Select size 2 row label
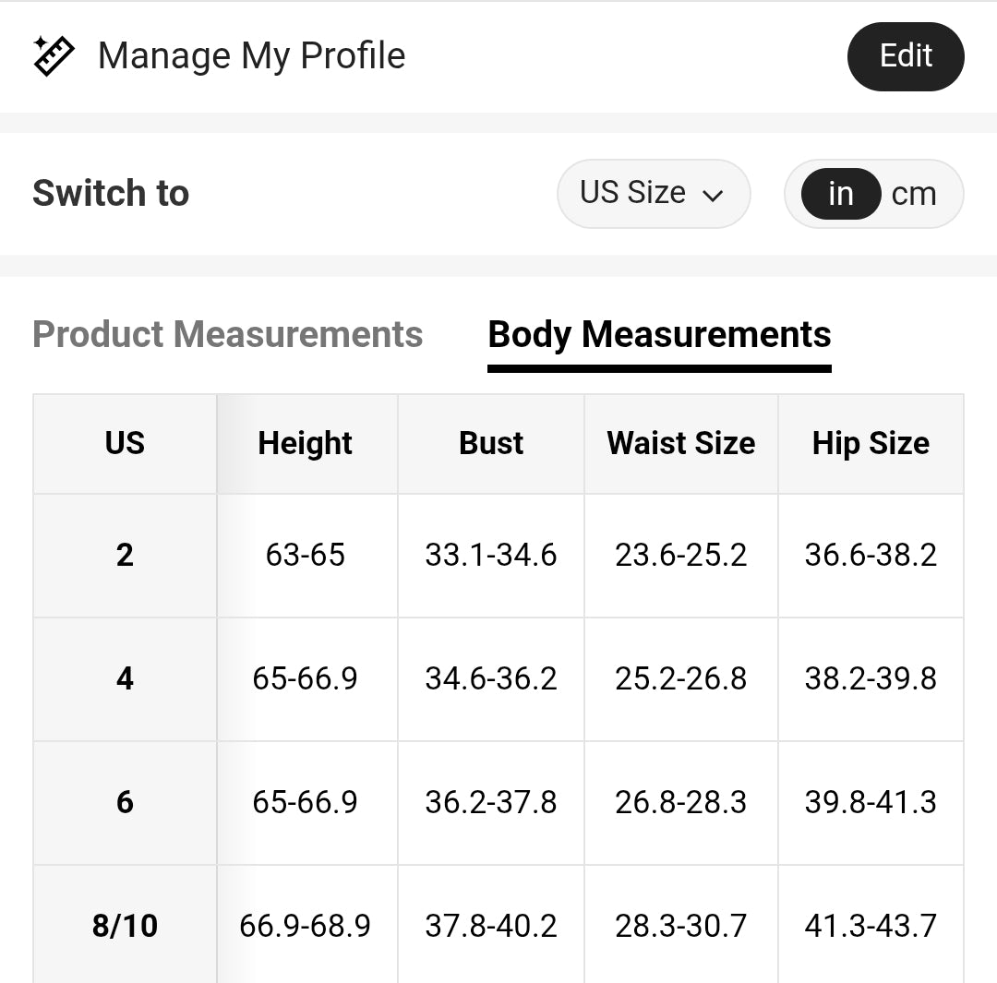 [x=125, y=555]
